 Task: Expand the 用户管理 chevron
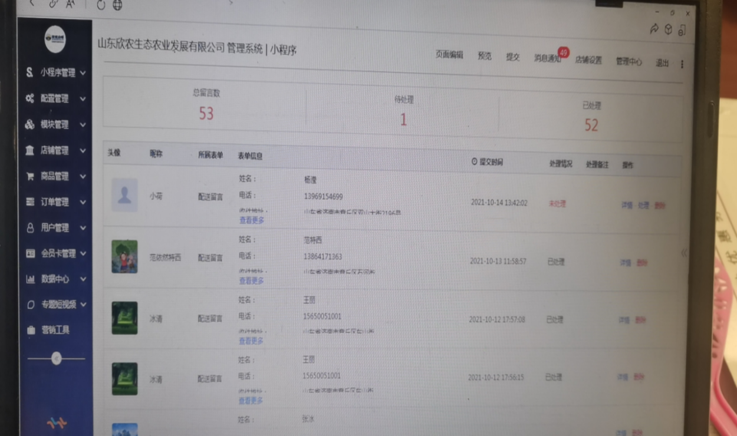click(x=83, y=228)
